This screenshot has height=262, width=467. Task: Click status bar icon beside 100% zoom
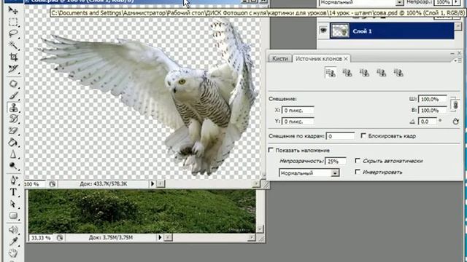click(53, 184)
